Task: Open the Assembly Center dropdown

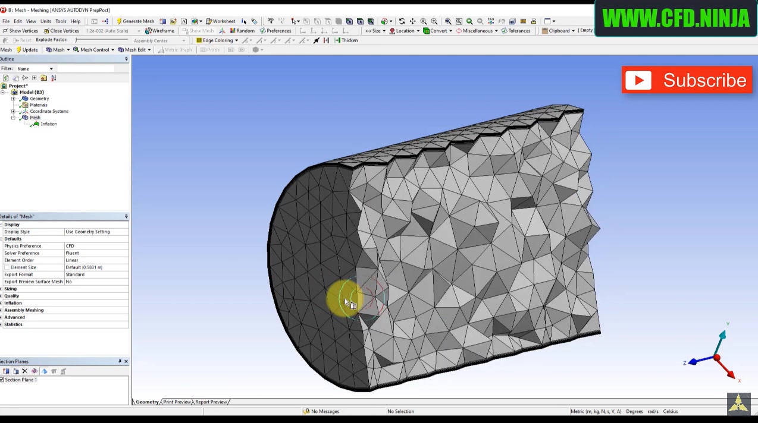Action: click(x=183, y=40)
